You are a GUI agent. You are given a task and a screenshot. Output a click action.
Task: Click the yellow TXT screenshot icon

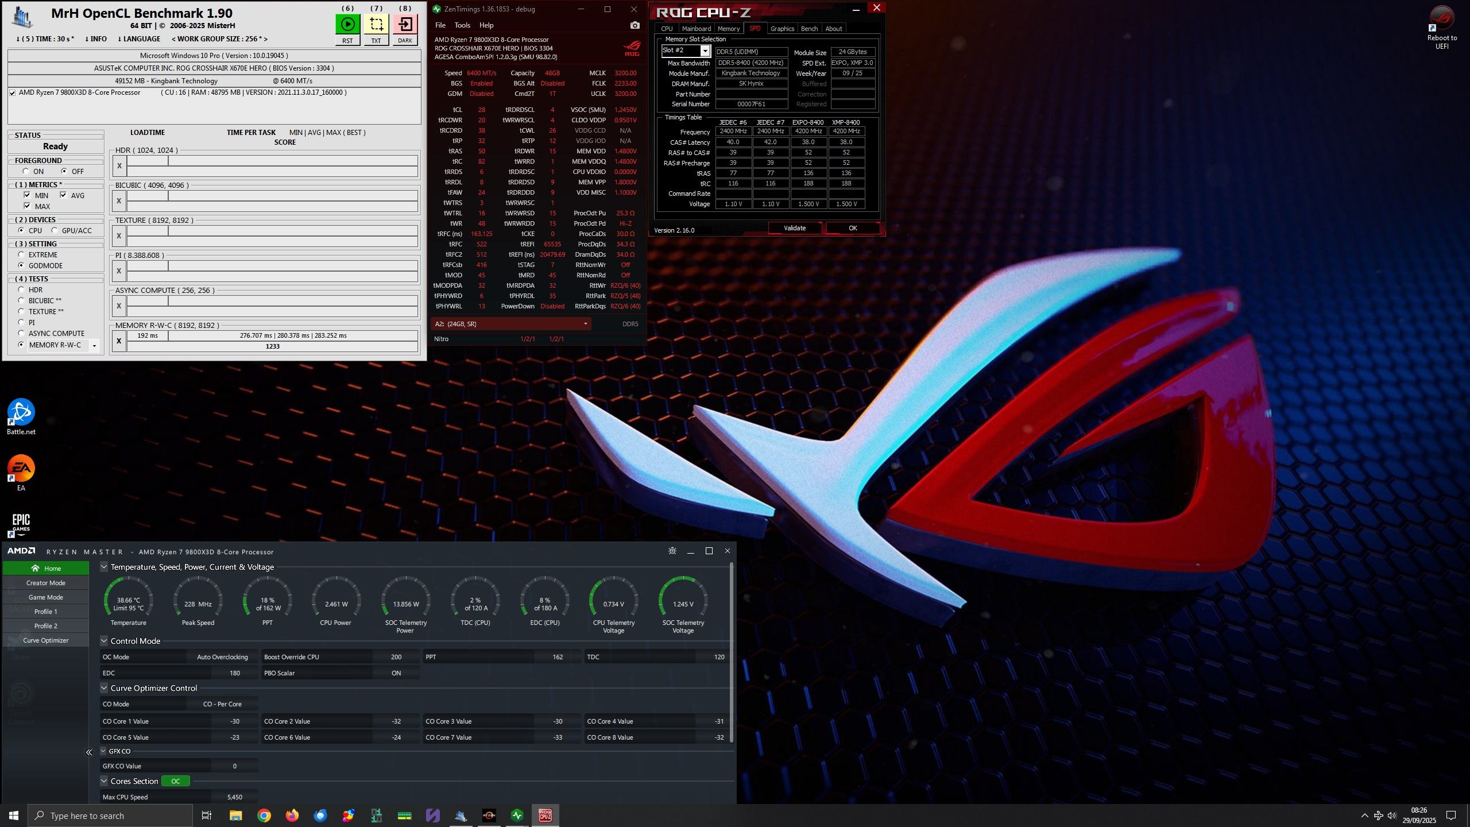pos(376,24)
